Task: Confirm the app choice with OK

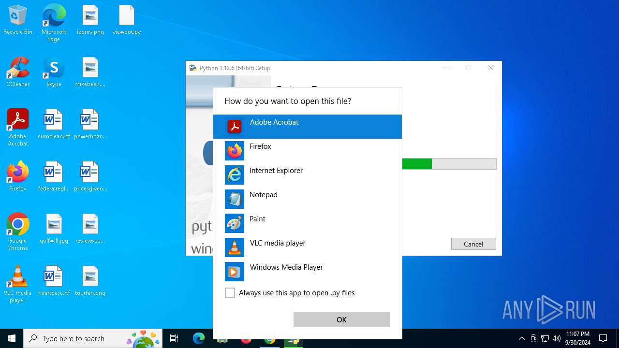Action: [x=342, y=319]
